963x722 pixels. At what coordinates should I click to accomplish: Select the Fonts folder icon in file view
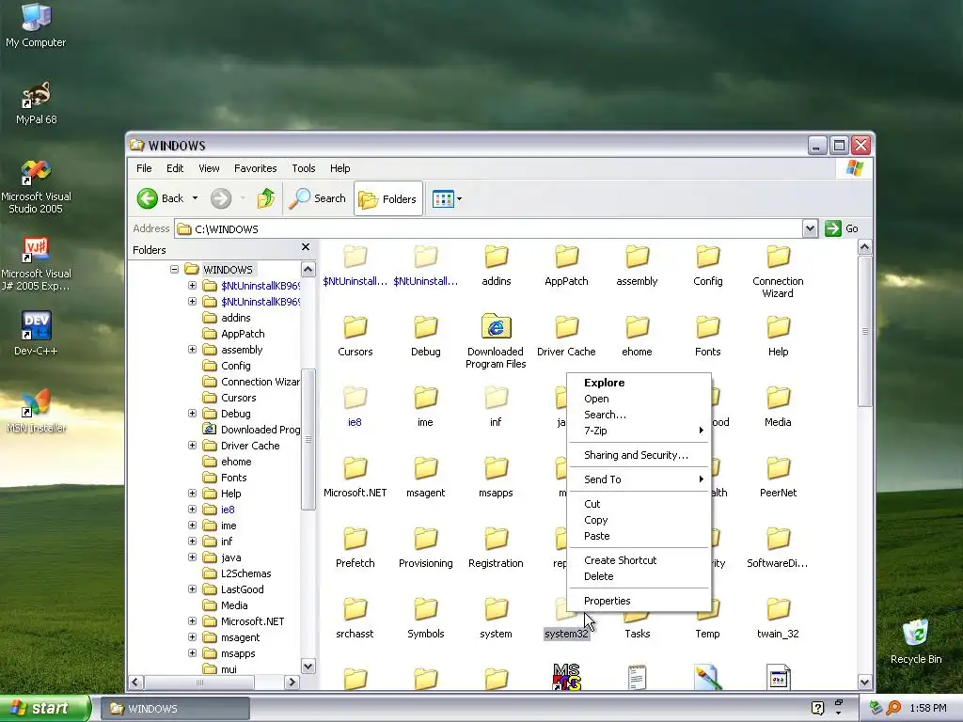707,336
